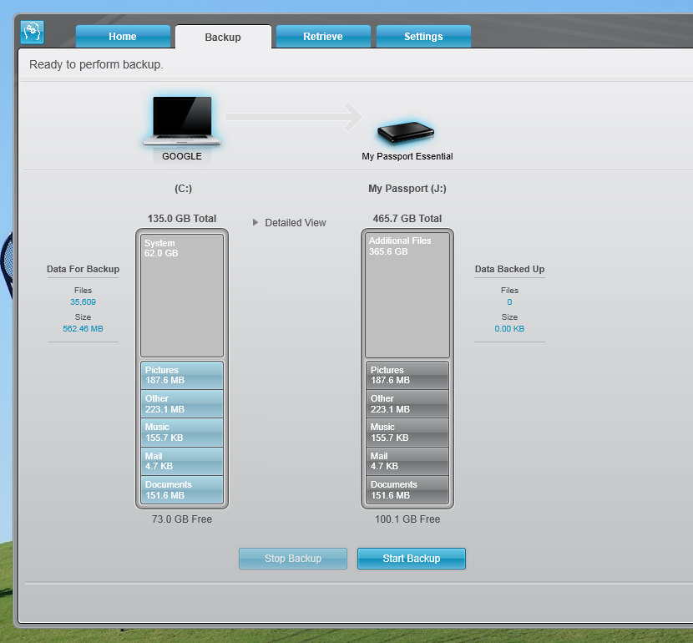Expand the Detailed View triangle

[x=256, y=223]
